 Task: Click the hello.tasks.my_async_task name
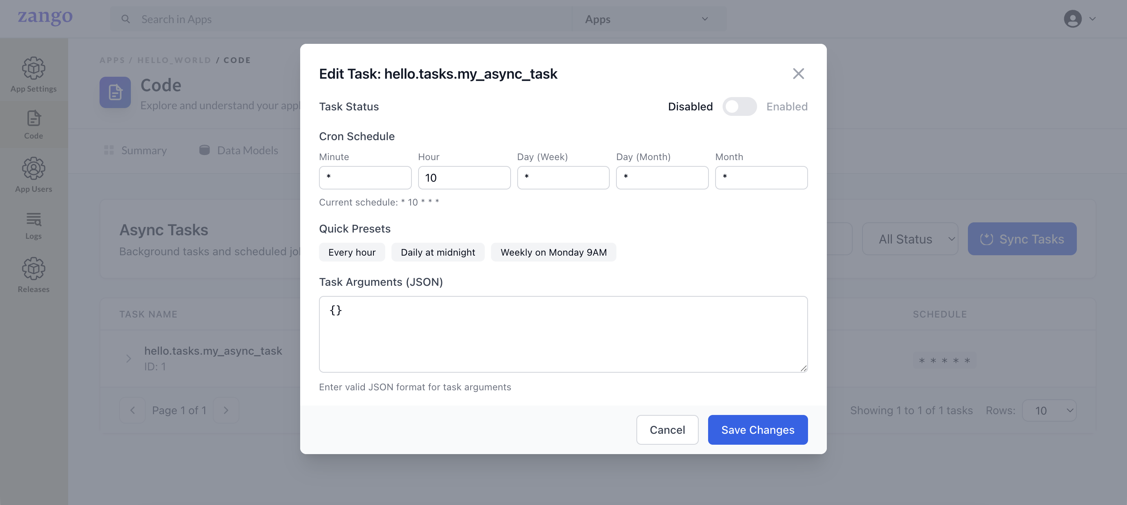[213, 351]
